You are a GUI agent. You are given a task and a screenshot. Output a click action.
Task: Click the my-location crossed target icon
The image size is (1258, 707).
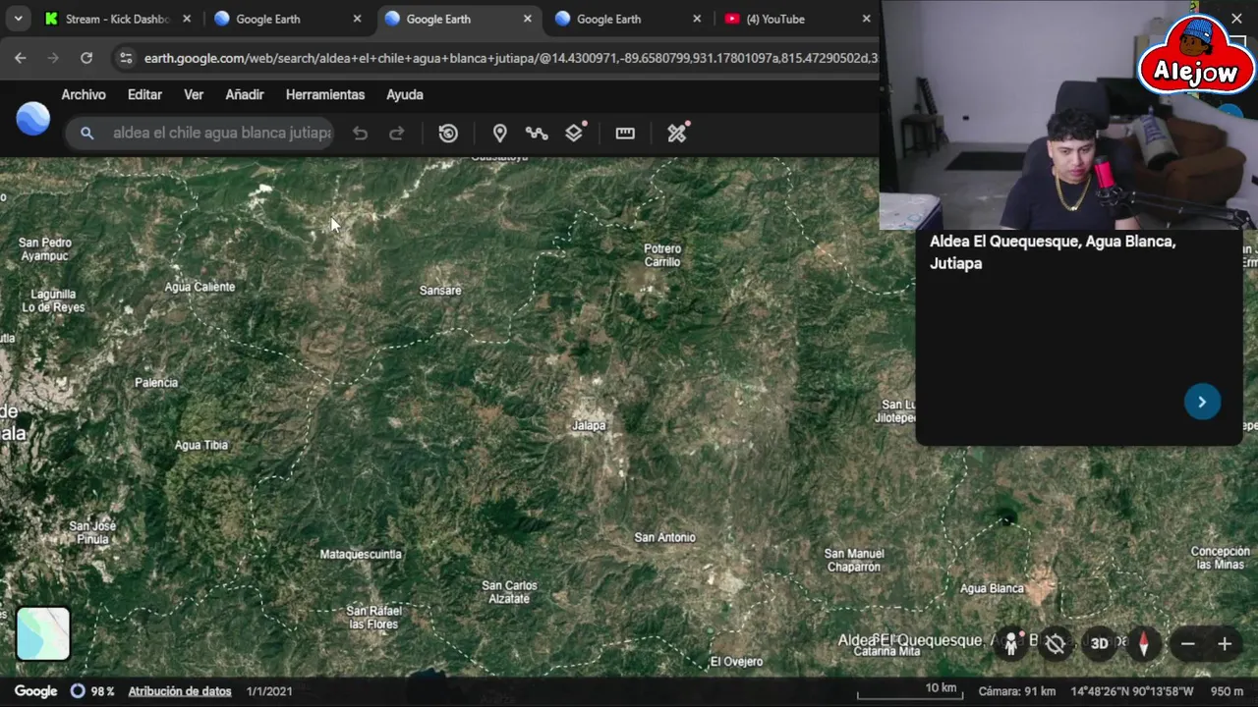[x=1055, y=644]
